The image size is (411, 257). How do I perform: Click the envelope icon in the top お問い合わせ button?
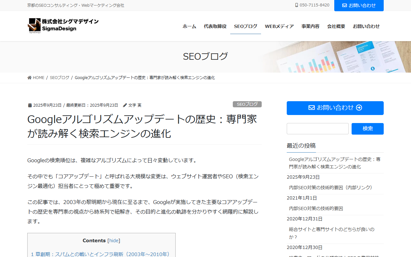pos(345,5)
